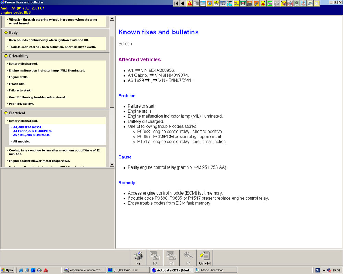
Task: Click the EN language indicator in tray
Action: [317, 270]
